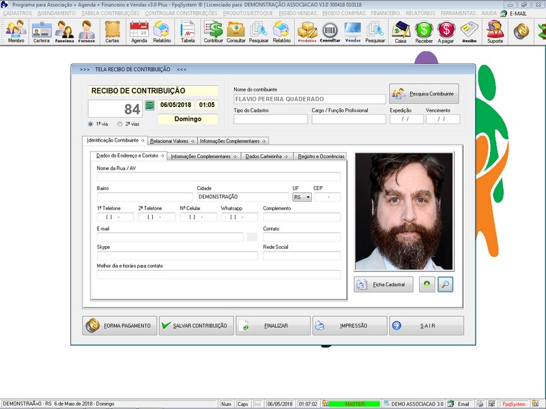The height and width of the screenshot is (409, 546).
Task: Switch to Dados Carteirinha tab
Action: click(x=267, y=156)
